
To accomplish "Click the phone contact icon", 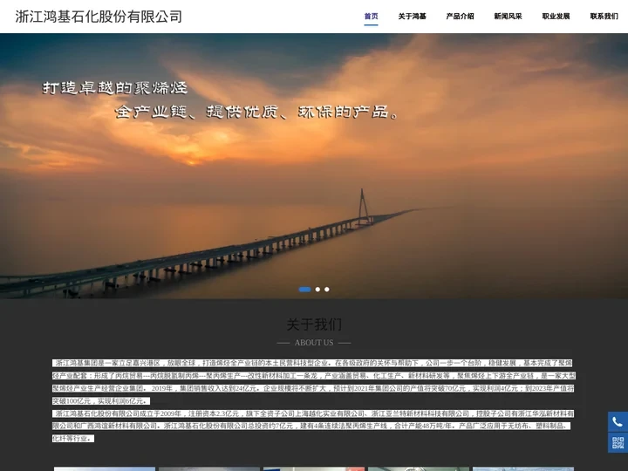I will tap(618, 422).
